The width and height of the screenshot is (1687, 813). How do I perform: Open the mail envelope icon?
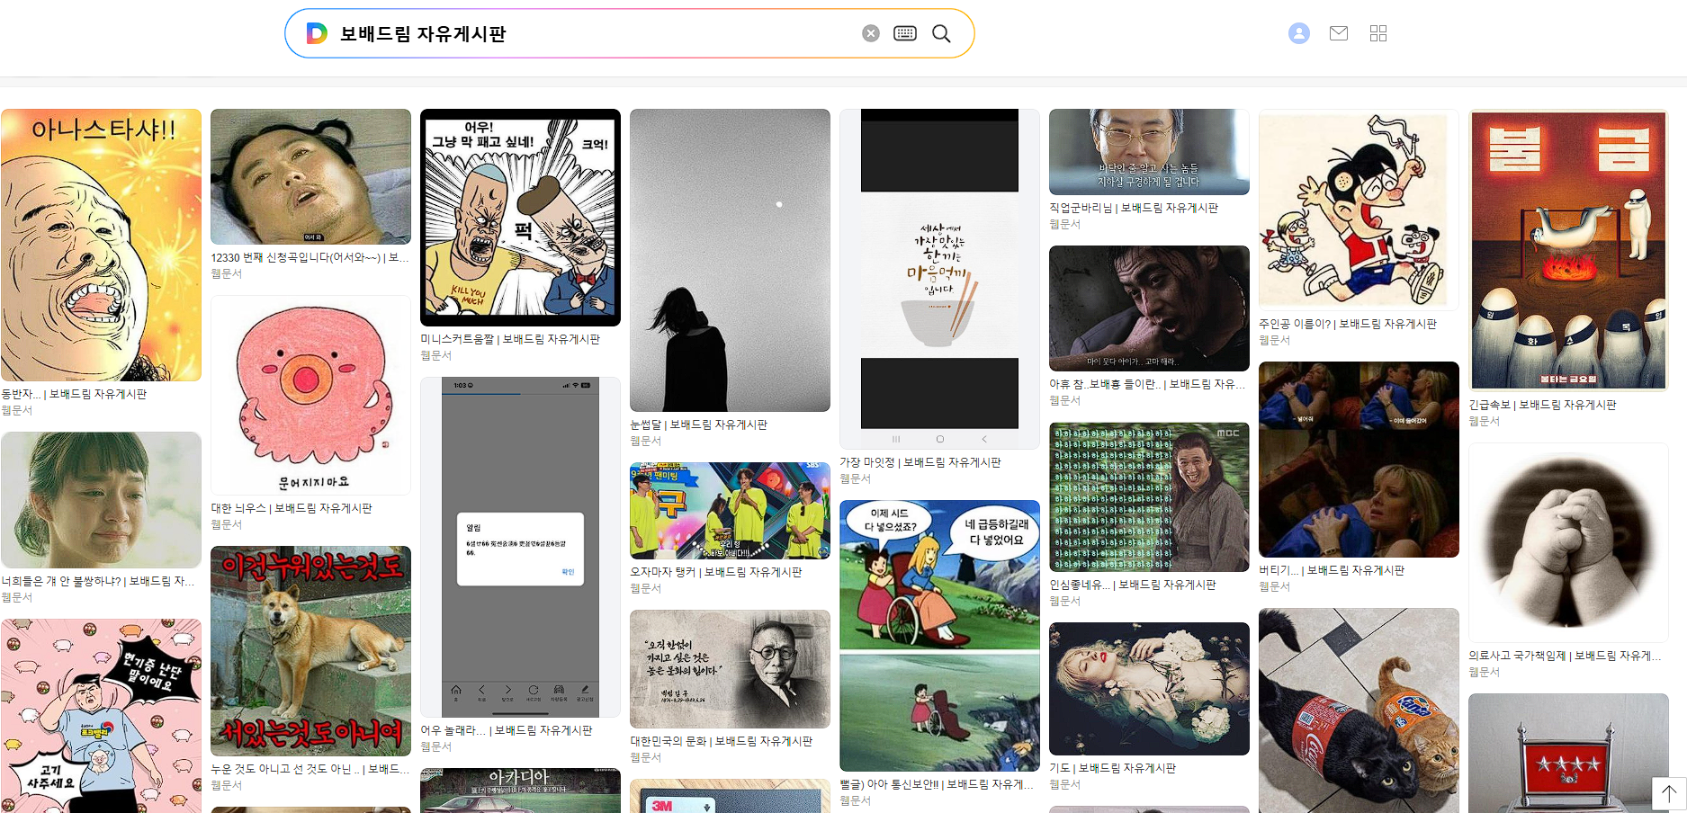coord(1339,33)
